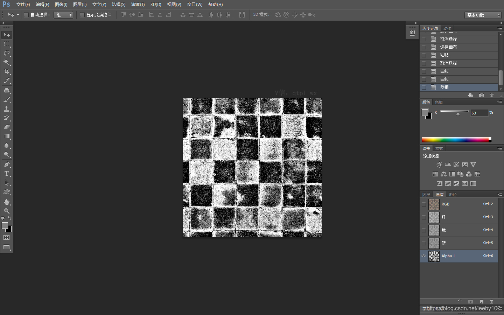Open the 组 auto-select dropdown
Screen dimensions: 504x315
(x=63, y=15)
